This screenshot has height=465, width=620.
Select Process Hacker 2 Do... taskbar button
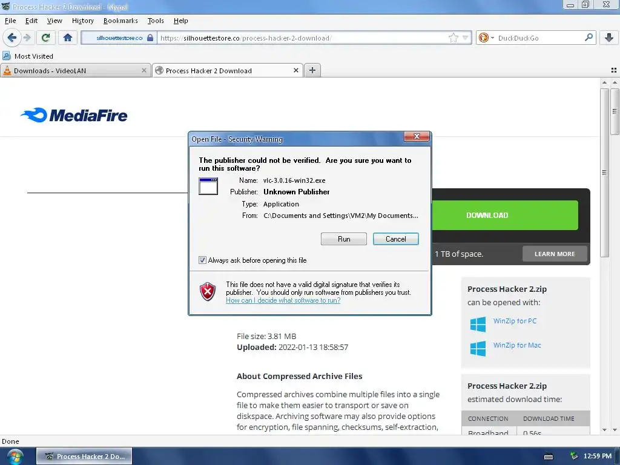click(84, 457)
